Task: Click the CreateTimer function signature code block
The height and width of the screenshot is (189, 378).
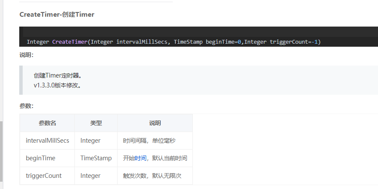Action: 199,37
